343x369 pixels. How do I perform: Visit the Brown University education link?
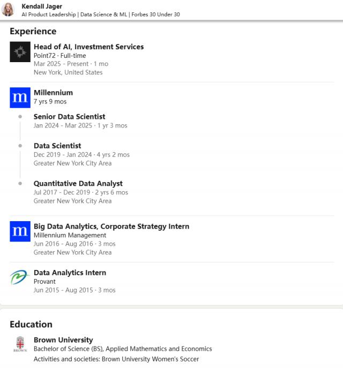[x=63, y=340]
